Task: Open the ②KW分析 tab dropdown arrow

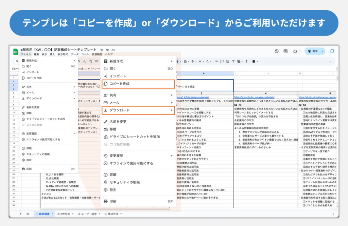Action: point(73,214)
